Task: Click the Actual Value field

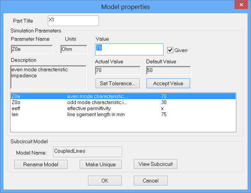Action: [x=118, y=70]
